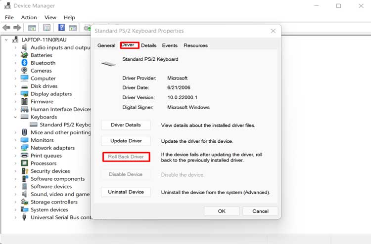Click the blue Help question-mark toolbar icon
The height and width of the screenshot is (244, 371).
click(x=61, y=27)
